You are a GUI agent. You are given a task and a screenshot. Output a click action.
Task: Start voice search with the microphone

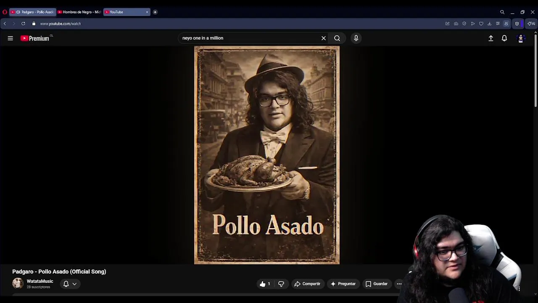pos(356,38)
